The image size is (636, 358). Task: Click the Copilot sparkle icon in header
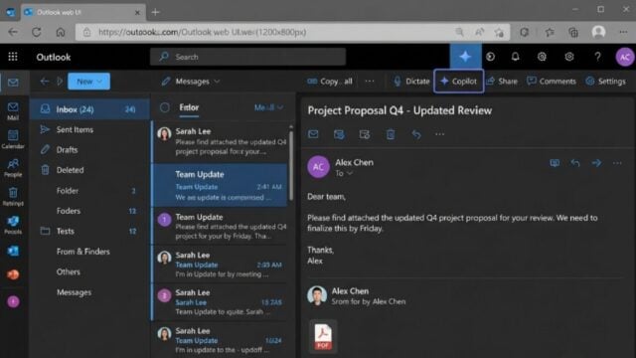tap(465, 57)
